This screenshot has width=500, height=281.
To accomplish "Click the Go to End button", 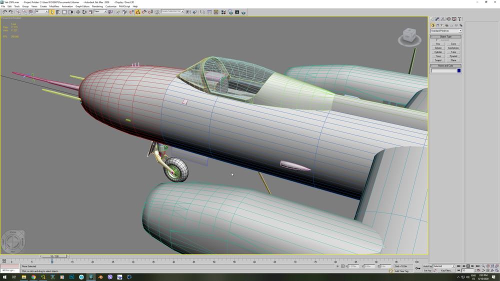I will click(x=477, y=266).
